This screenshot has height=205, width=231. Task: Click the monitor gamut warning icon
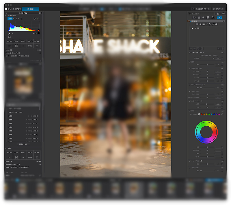click(35, 18)
